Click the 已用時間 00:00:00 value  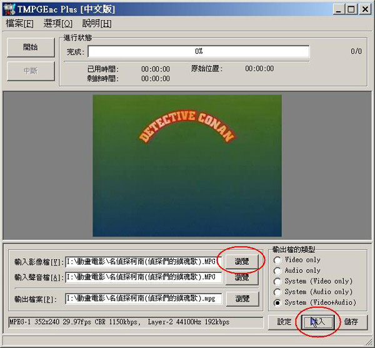(x=156, y=69)
